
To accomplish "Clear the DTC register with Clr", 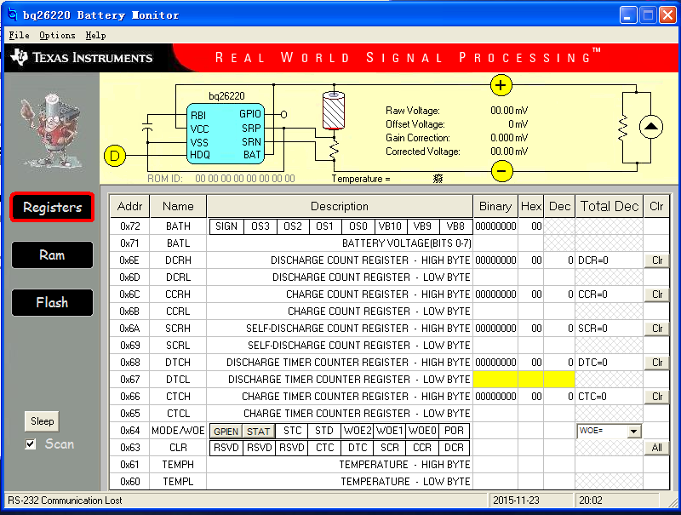I will (x=656, y=363).
